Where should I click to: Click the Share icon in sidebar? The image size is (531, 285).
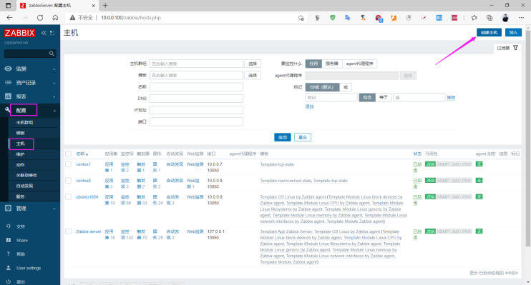click(x=8, y=240)
